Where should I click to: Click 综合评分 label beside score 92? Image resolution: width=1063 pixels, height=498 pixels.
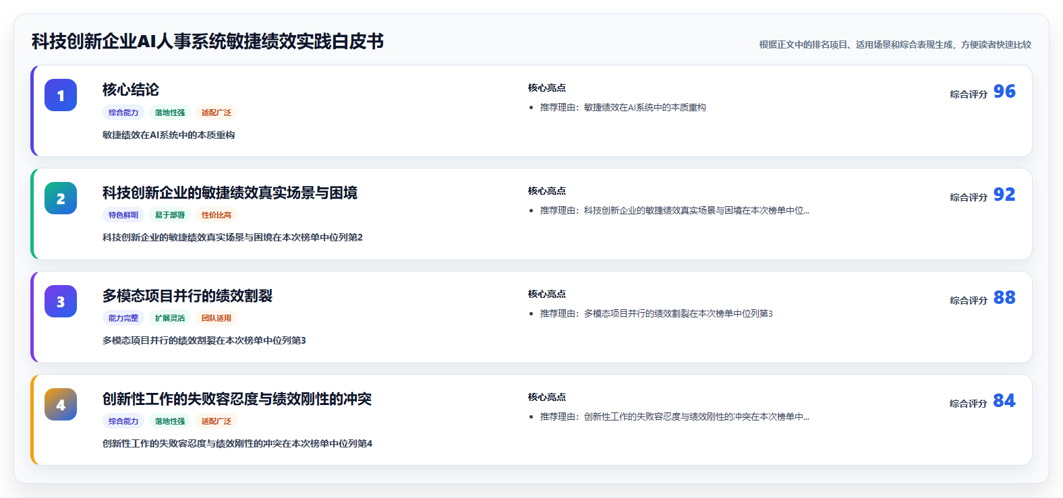point(969,197)
